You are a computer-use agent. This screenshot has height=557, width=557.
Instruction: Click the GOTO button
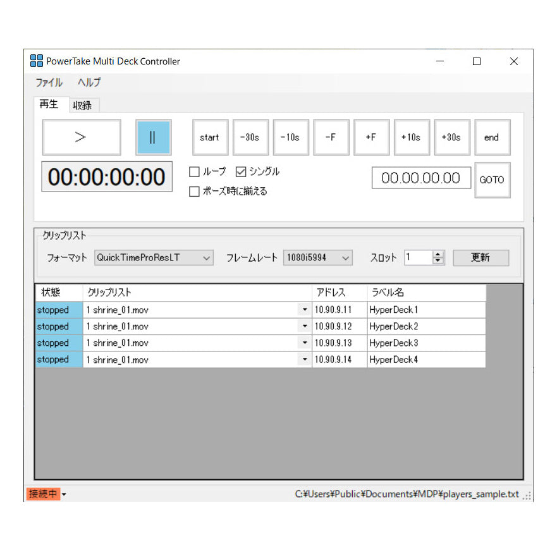tap(492, 180)
